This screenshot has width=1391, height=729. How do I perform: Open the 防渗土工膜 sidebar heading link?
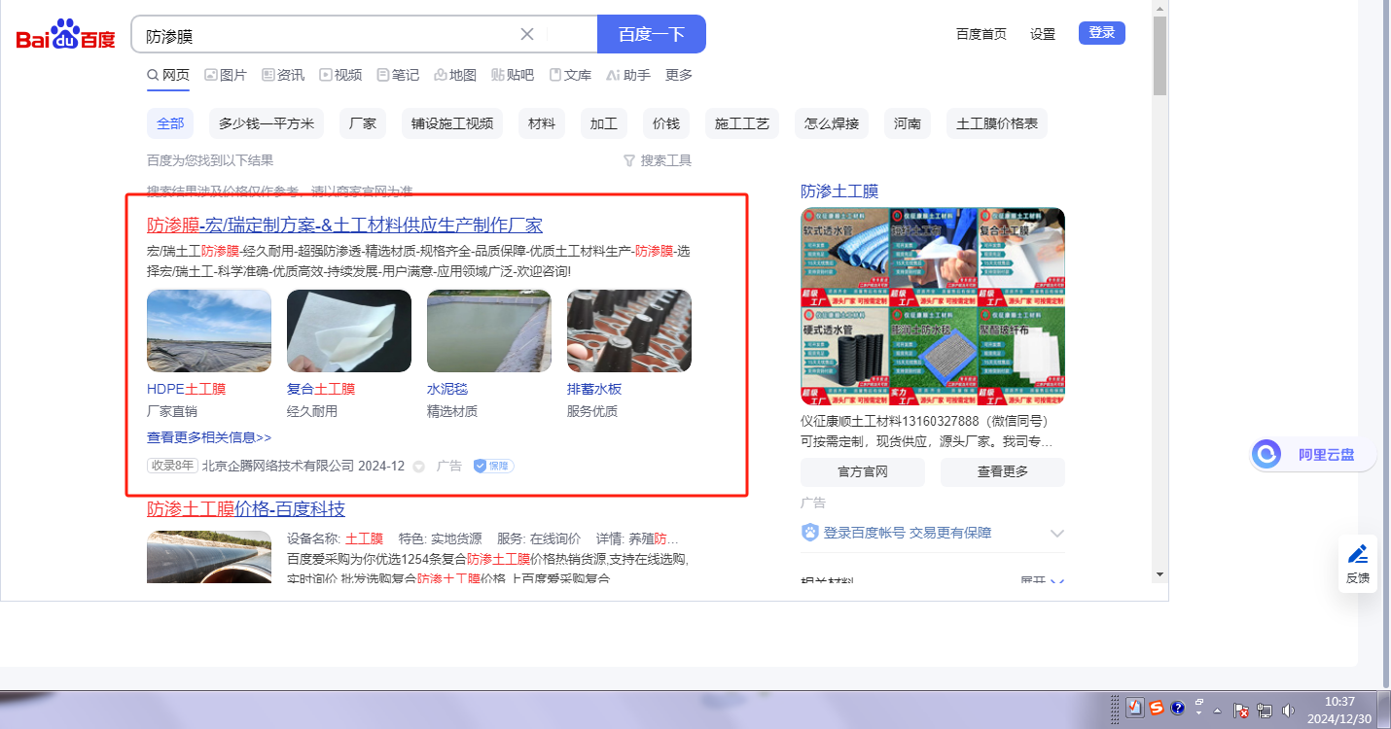point(839,191)
